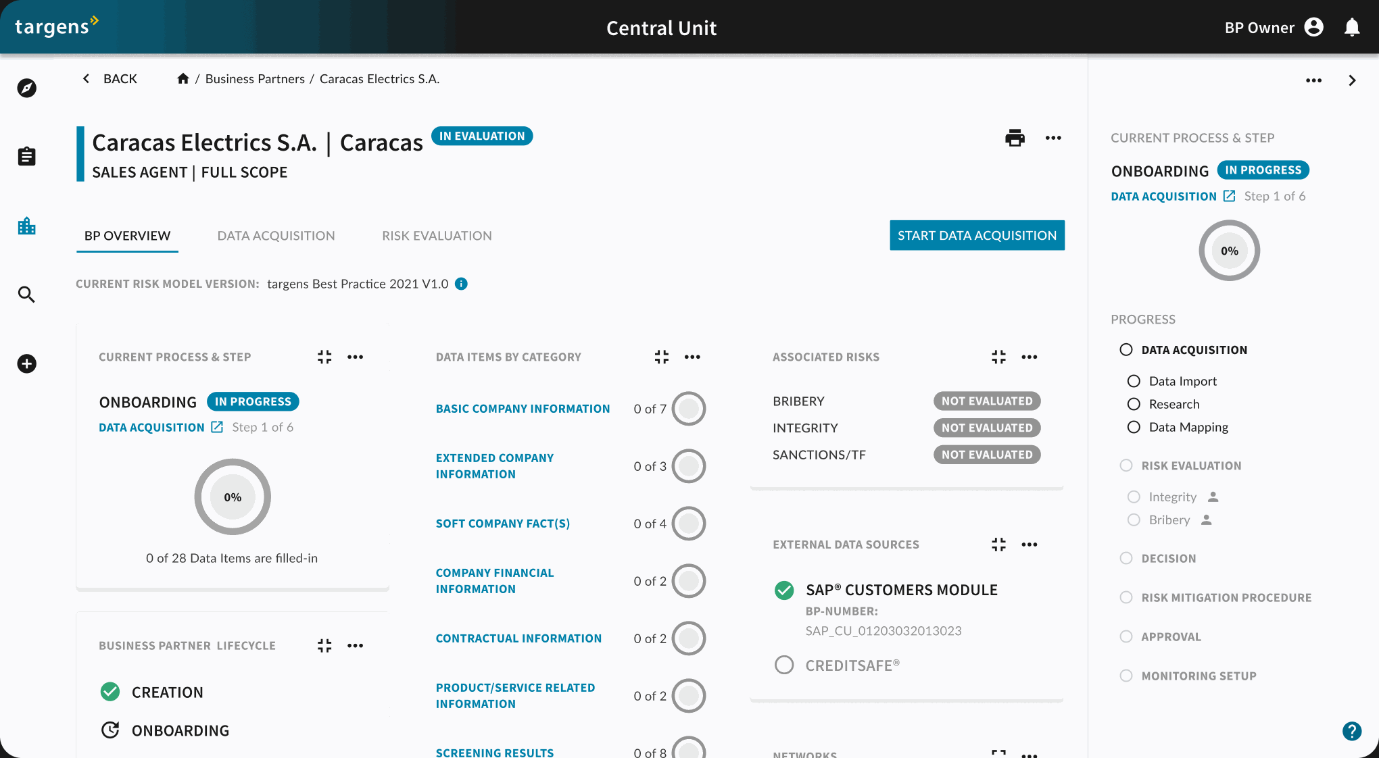
Task: Click the targens logo
Action: click(57, 26)
